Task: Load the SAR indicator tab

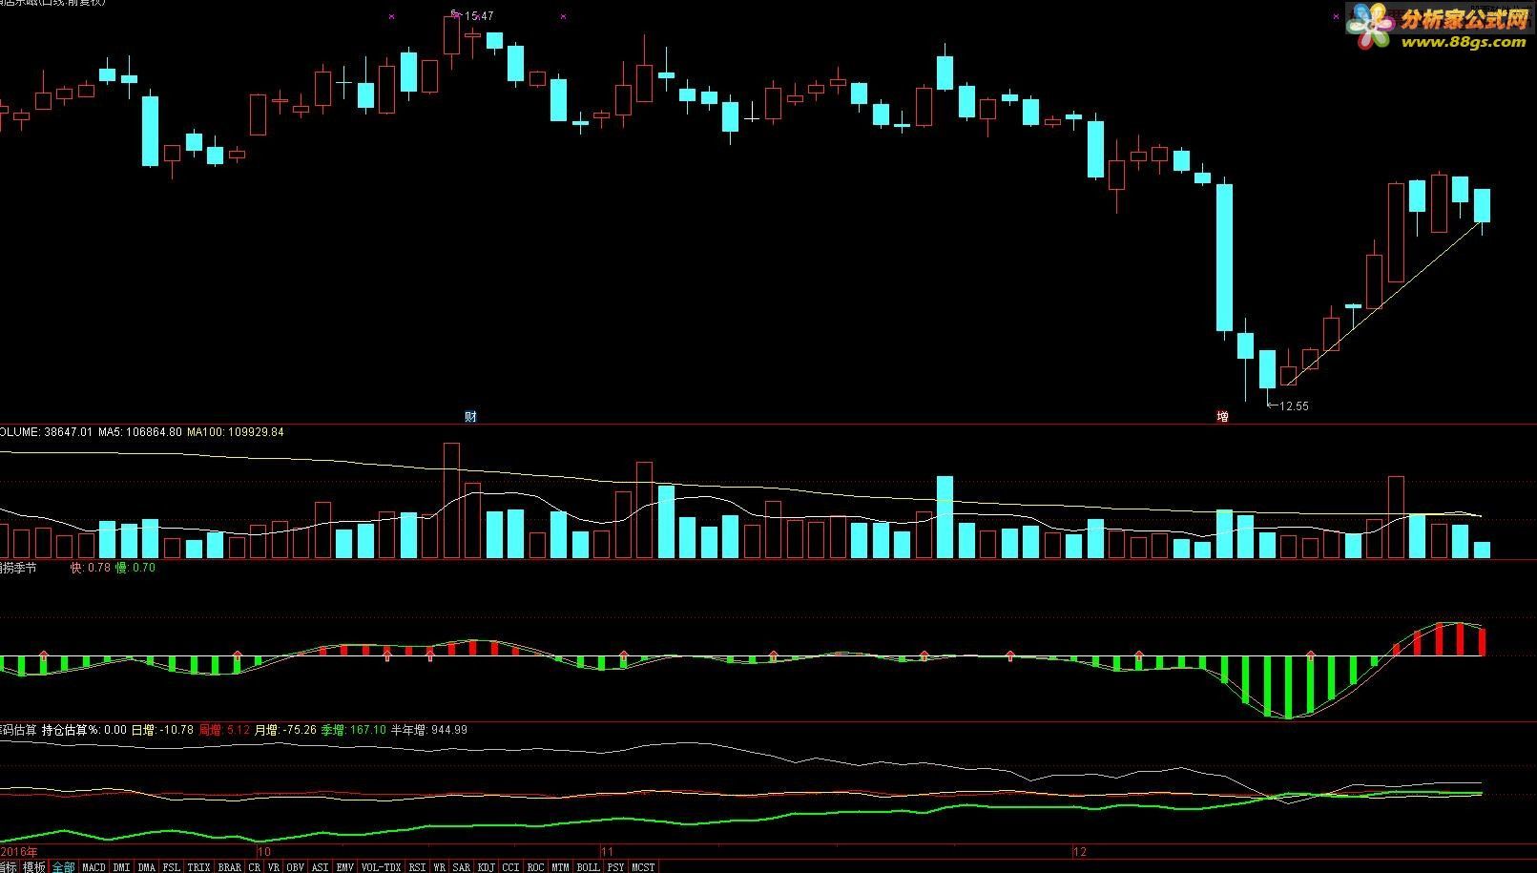Action: (461, 867)
